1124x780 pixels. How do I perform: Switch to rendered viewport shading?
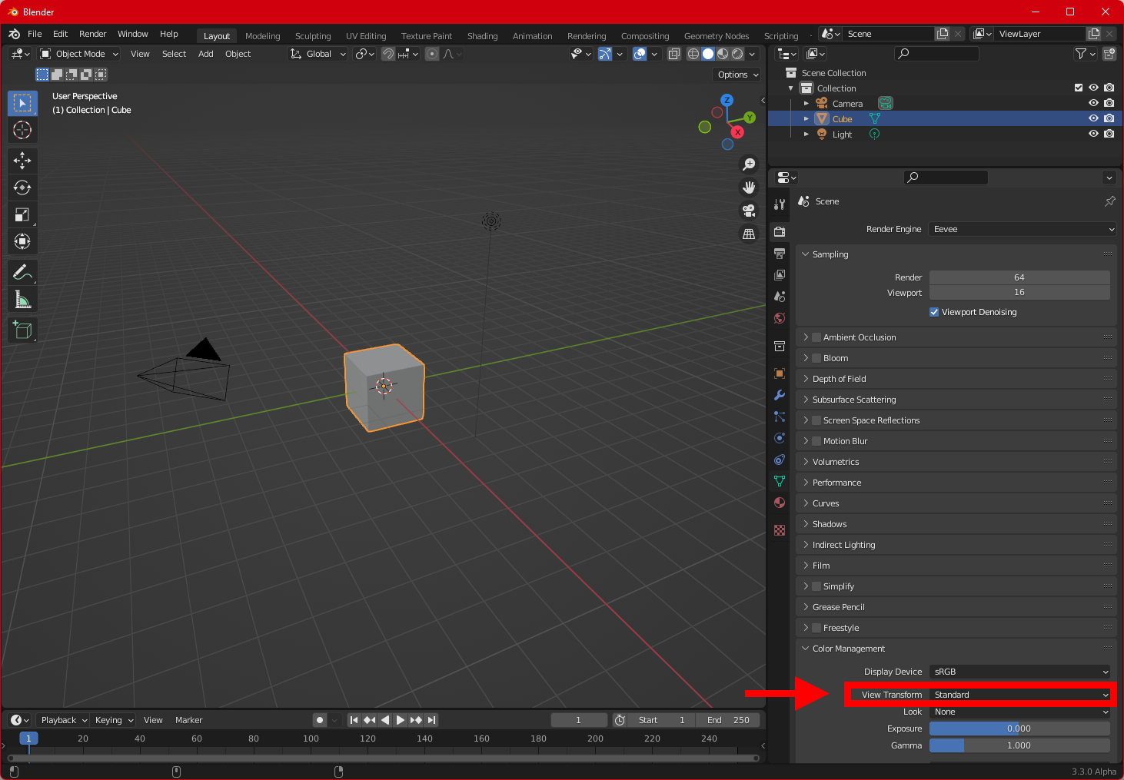click(737, 54)
